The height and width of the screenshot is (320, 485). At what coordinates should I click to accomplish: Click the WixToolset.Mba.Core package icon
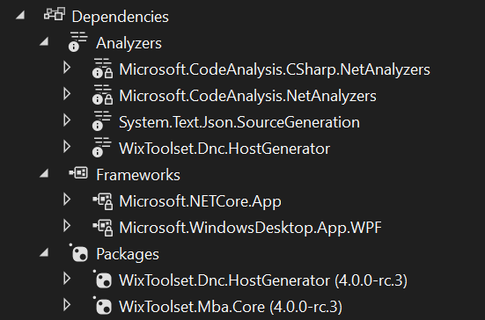coord(102,305)
